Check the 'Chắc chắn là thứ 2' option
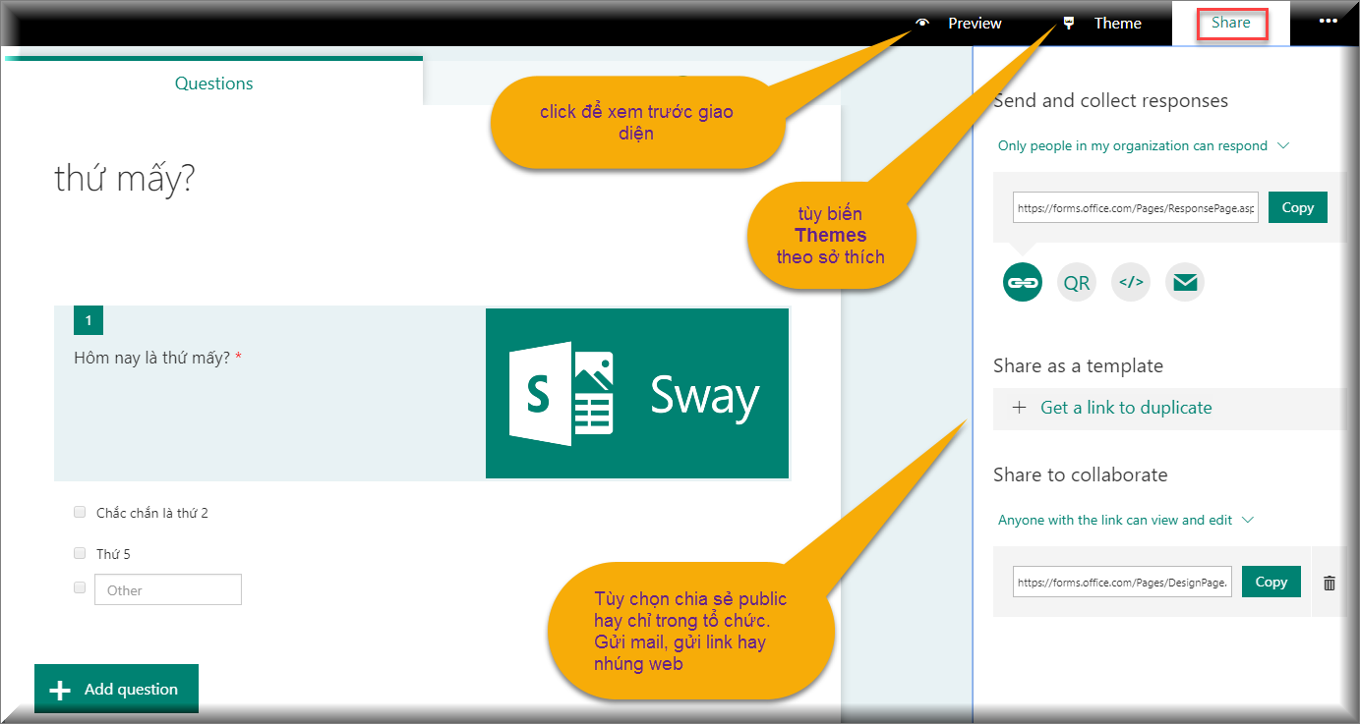 point(80,512)
